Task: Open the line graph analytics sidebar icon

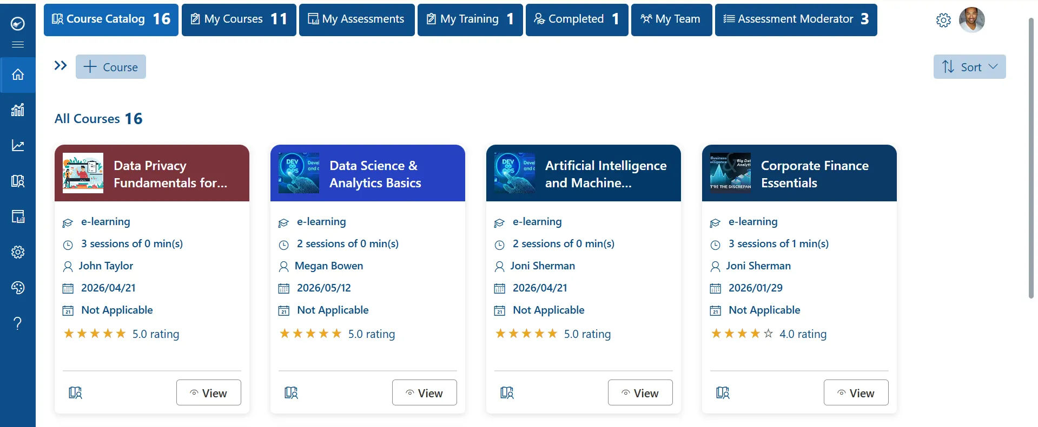Action: point(18,146)
